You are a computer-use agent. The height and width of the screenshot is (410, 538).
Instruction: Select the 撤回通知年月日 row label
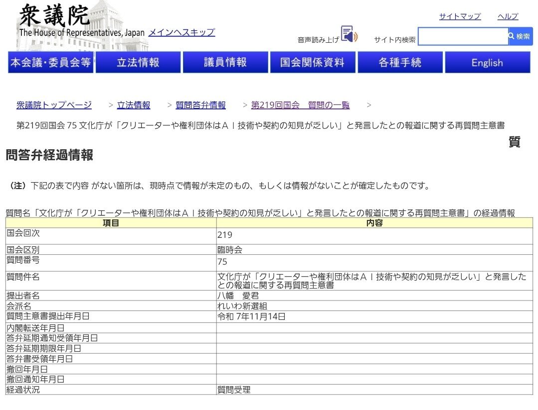click(x=35, y=379)
